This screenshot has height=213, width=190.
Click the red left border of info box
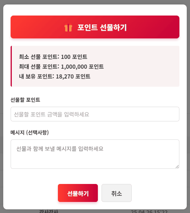tap(11, 66)
